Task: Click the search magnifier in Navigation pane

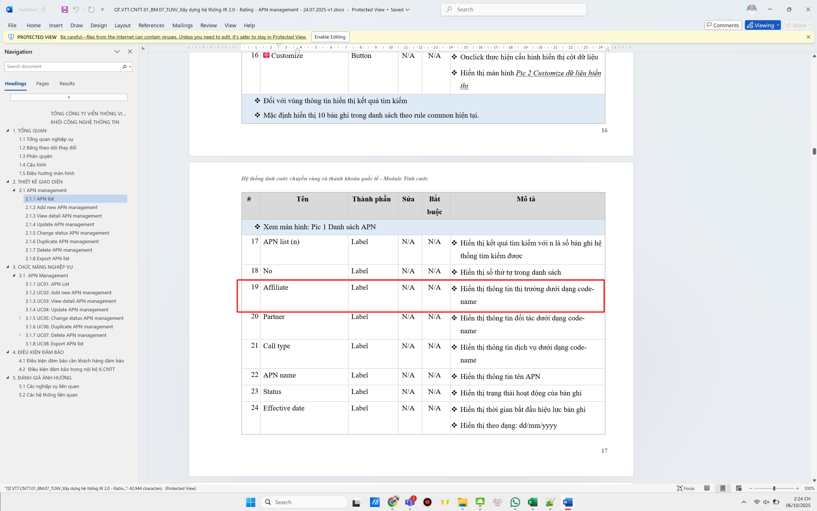Action: pos(124,66)
